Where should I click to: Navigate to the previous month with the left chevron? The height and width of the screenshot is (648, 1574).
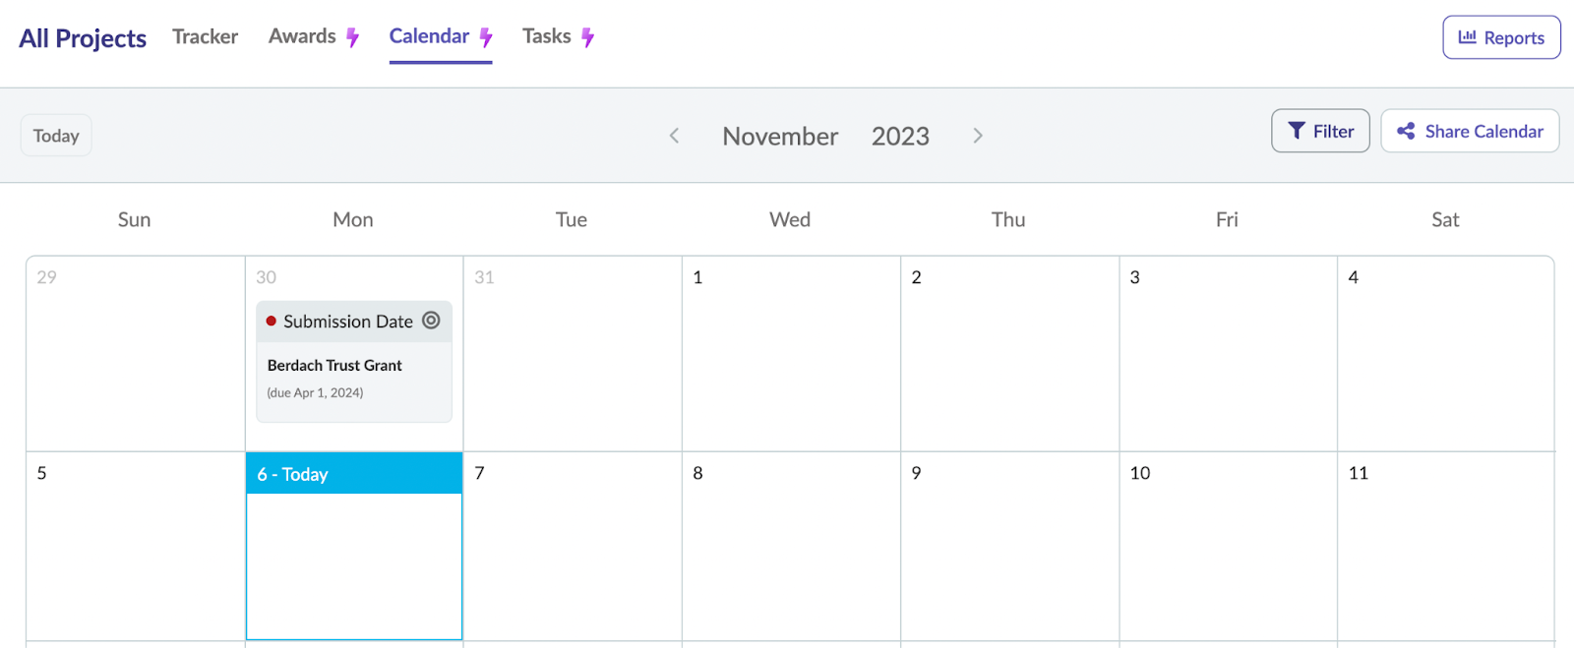click(675, 136)
